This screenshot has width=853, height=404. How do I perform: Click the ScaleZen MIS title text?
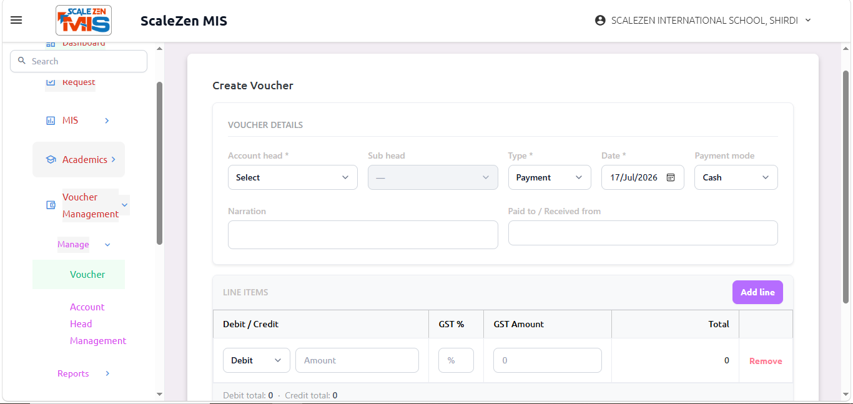[x=184, y=21]
